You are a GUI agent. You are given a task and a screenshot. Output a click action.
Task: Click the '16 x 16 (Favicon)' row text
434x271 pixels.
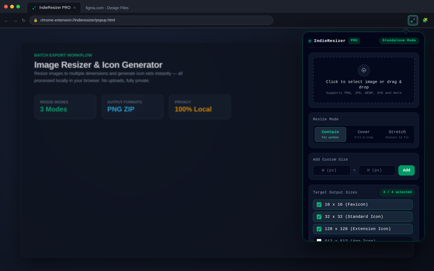346,205
